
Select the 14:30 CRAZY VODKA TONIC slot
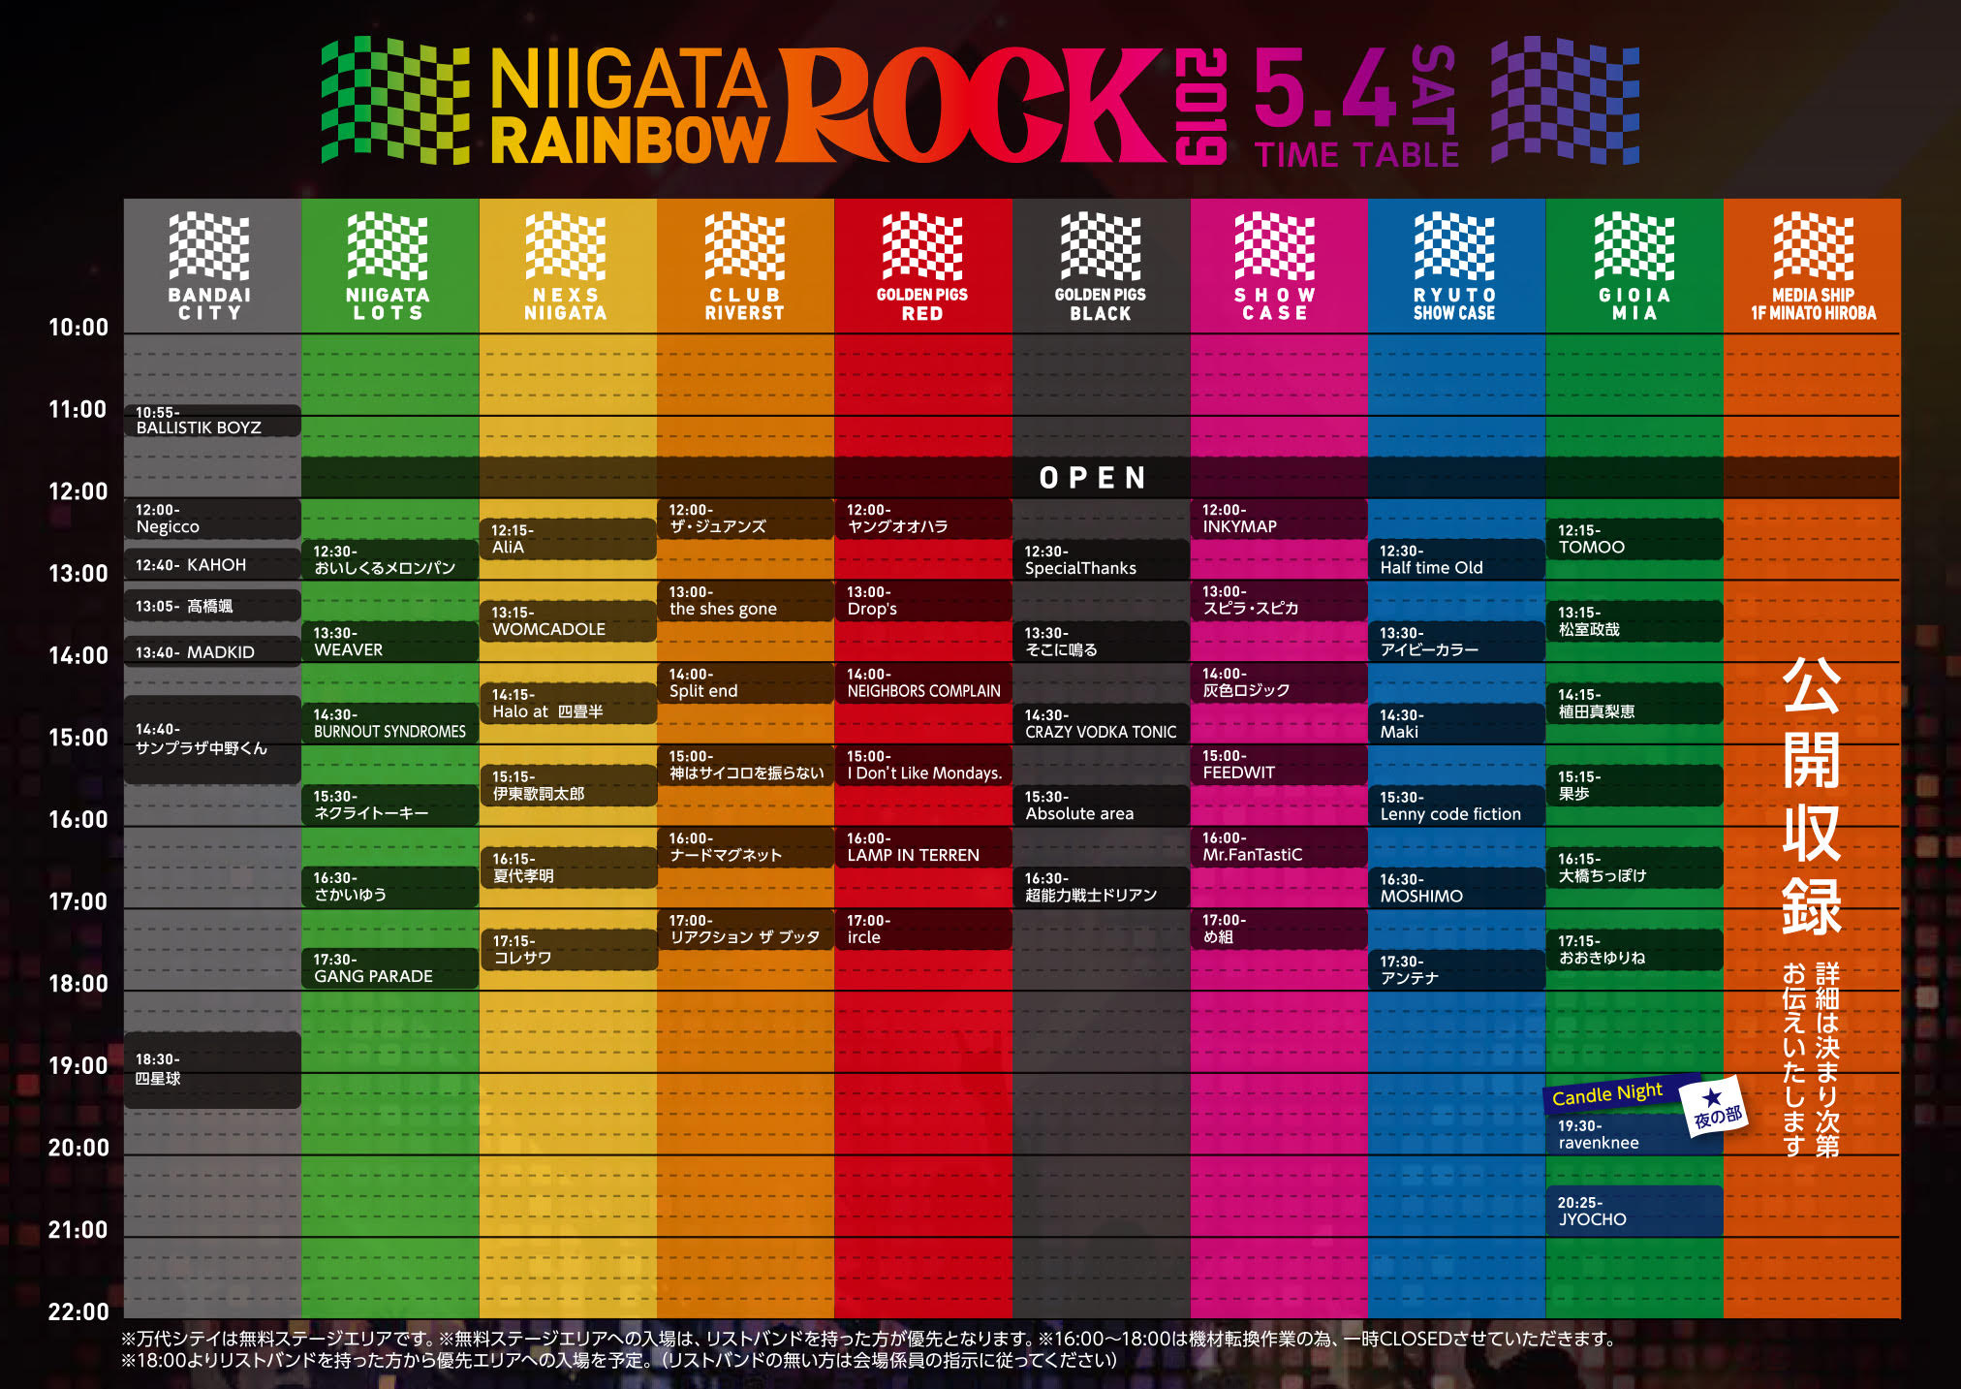click(x=1101, y=724)
